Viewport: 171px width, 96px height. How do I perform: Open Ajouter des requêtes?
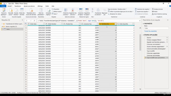point(142,11)
